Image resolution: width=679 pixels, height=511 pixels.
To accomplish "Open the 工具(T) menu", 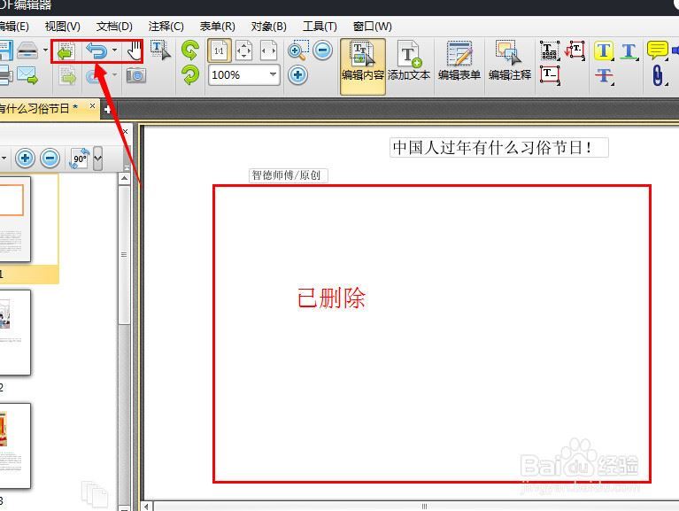I will (320, 27).
